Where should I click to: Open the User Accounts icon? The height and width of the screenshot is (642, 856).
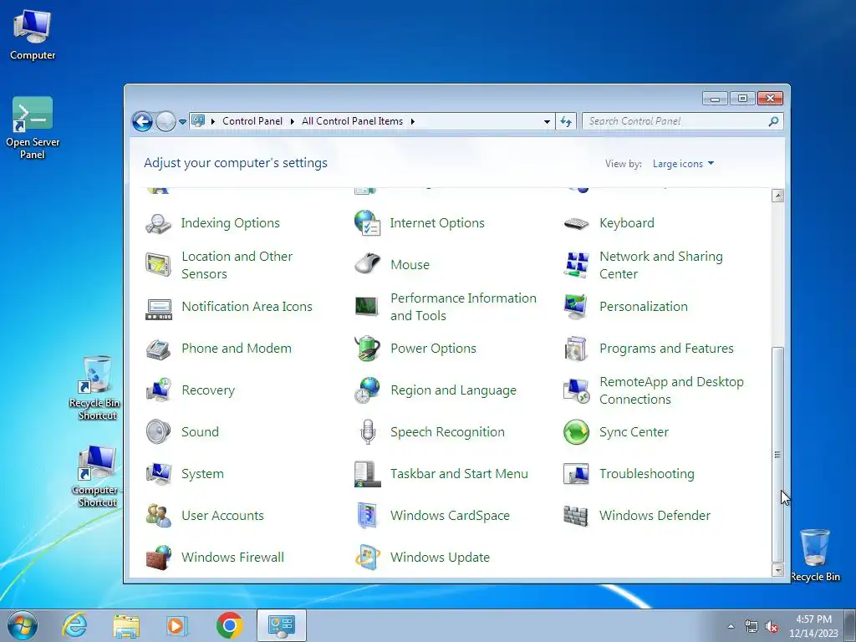coord(158,515)
